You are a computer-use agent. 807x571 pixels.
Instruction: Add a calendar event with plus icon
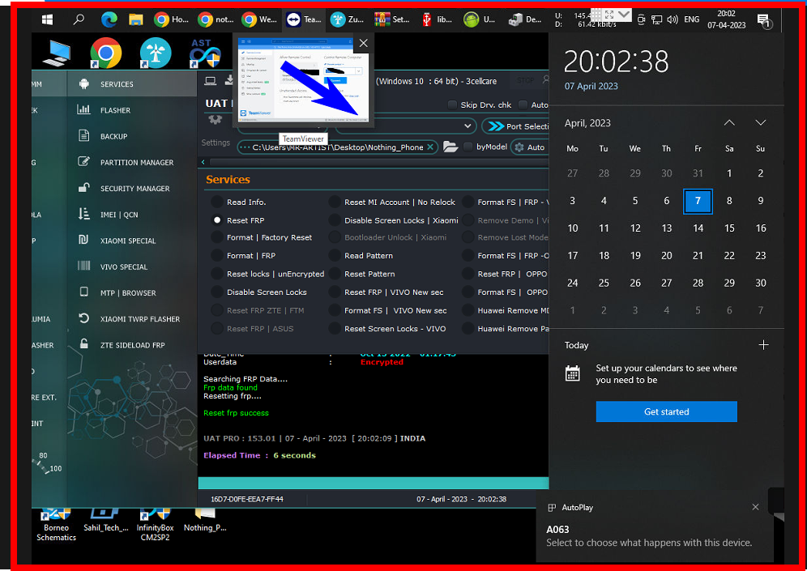tap(763, 345)
